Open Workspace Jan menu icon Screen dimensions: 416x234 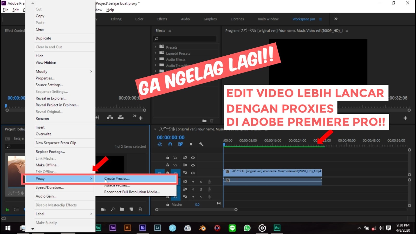pyautogui.click(x=320, y=19)
